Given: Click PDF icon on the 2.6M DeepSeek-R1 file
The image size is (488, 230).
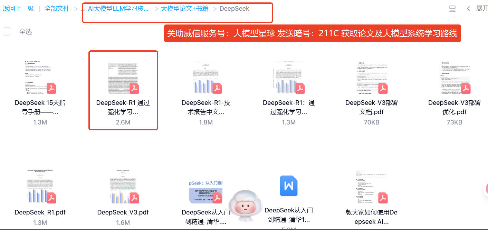Looking at the screenshot, I should [134, 89].
